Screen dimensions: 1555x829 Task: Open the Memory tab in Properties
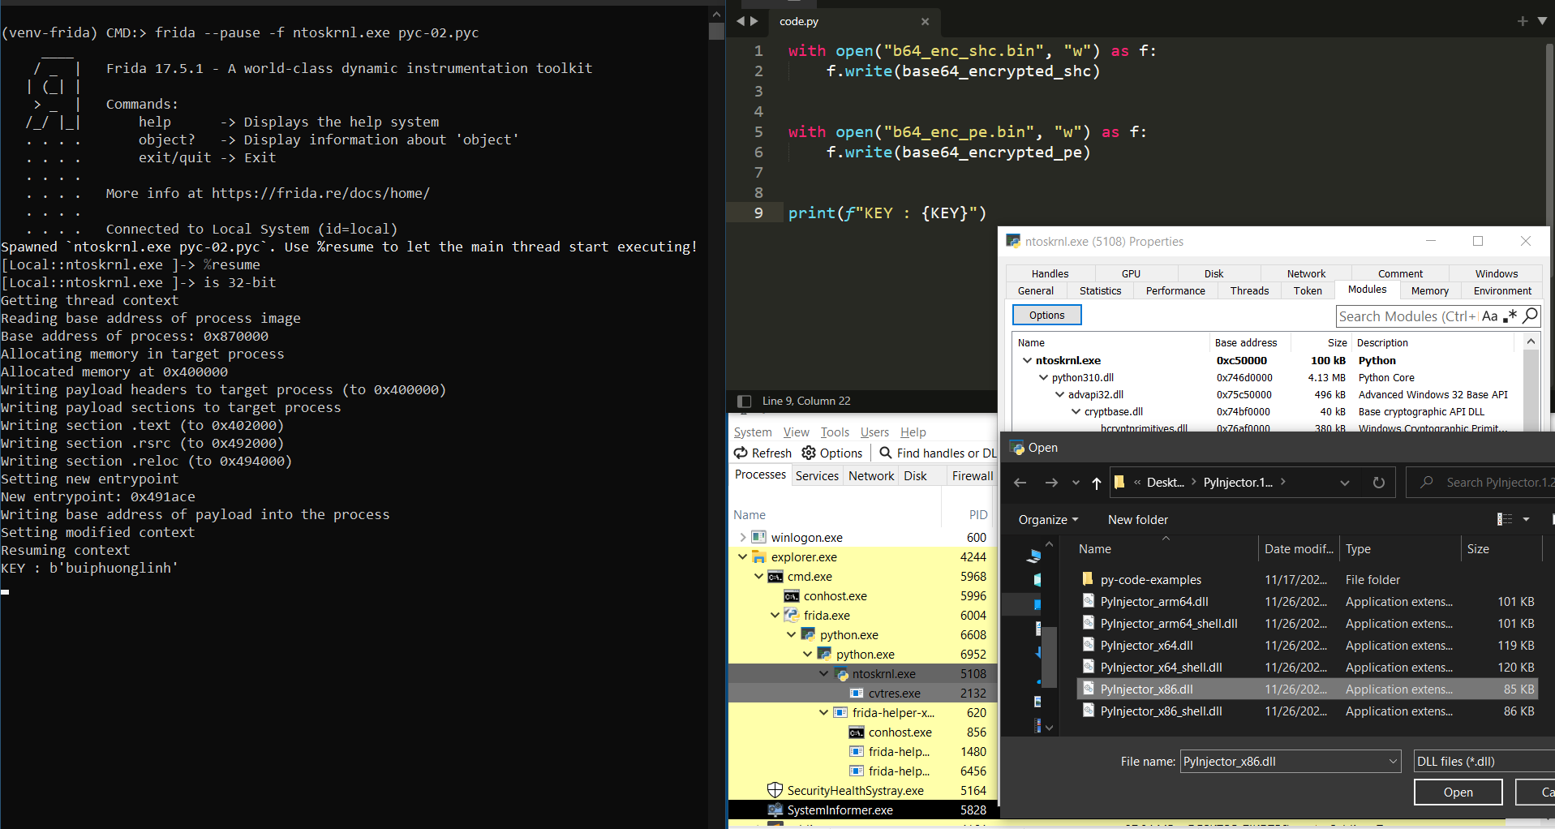click(1429, 290)
